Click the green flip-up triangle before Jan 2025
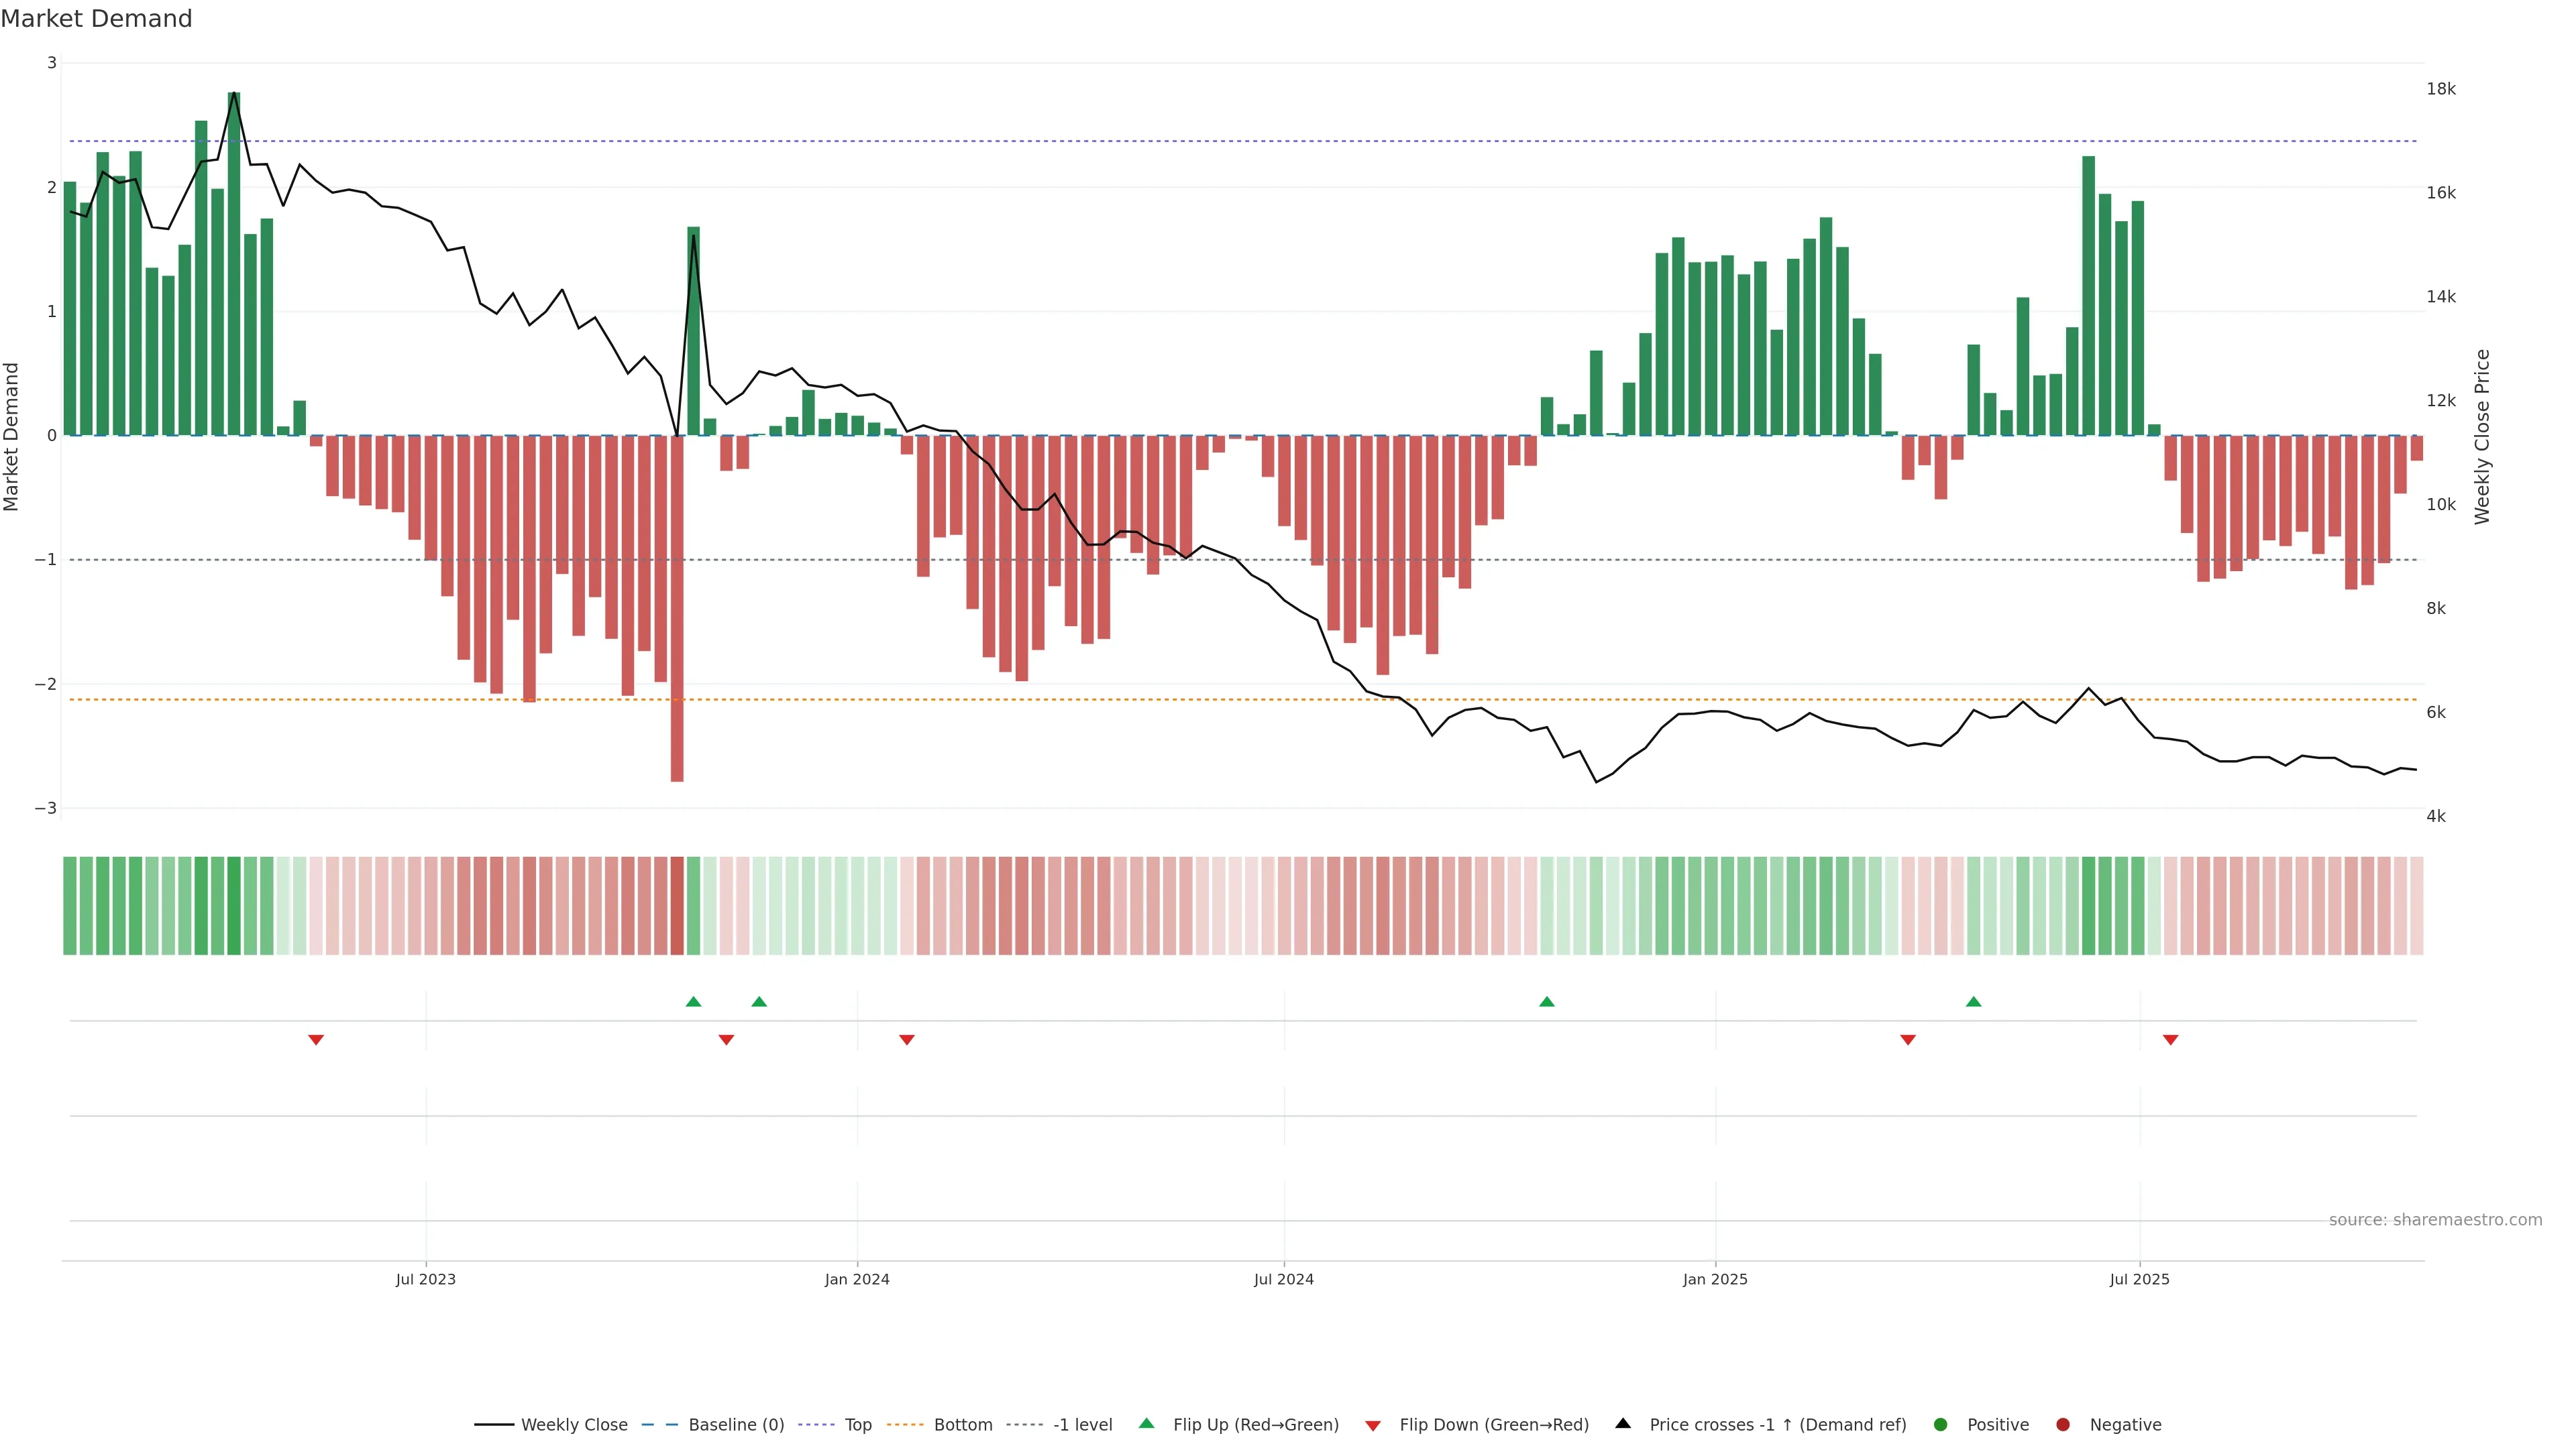 click(x=1547, y=1002)
